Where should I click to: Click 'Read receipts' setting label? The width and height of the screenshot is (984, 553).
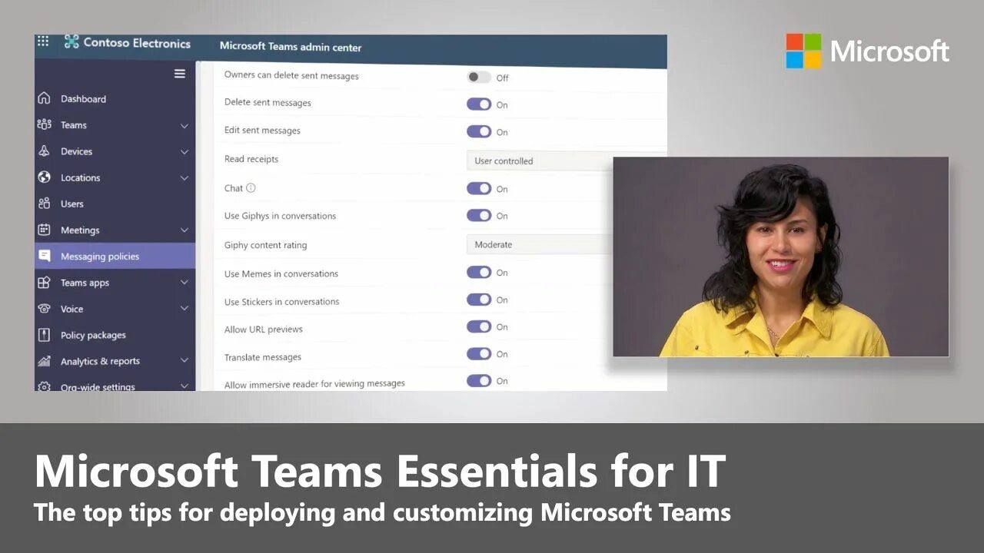click(251, 159)
